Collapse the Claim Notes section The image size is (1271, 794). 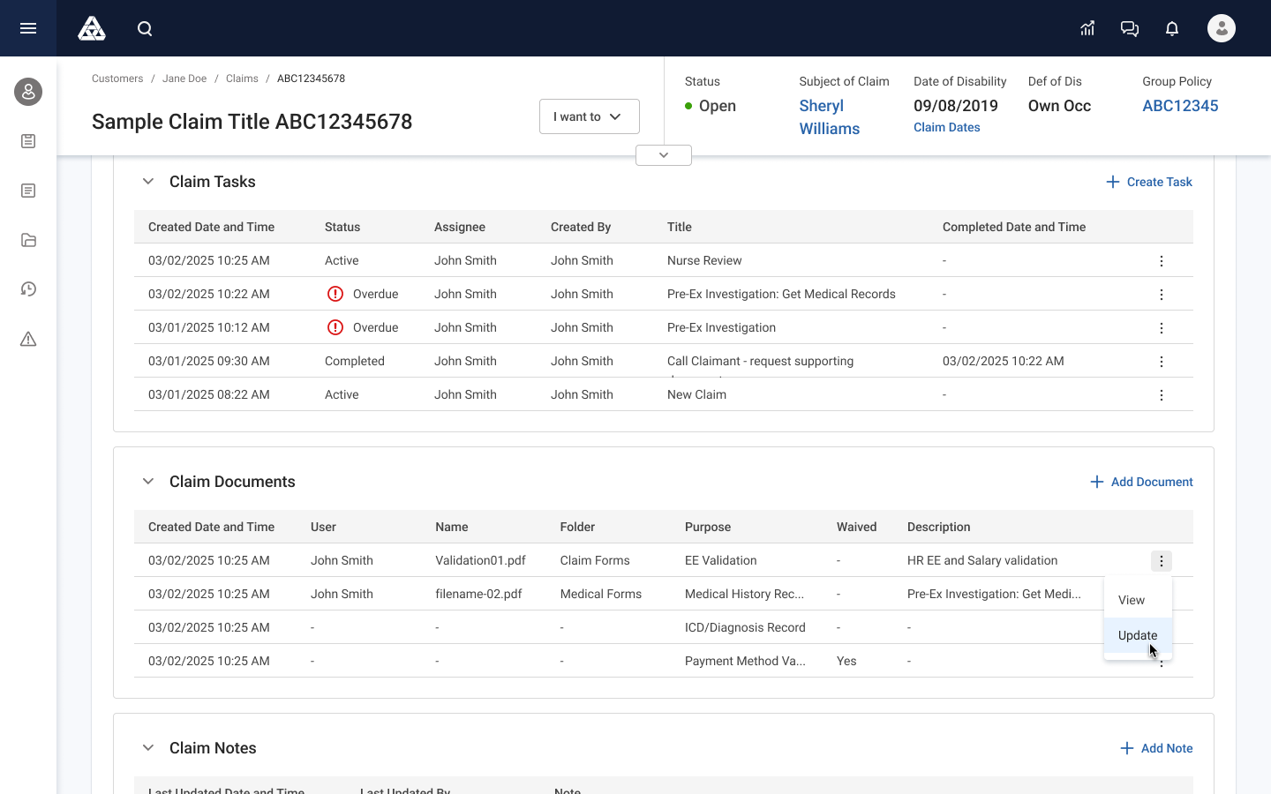148,748
